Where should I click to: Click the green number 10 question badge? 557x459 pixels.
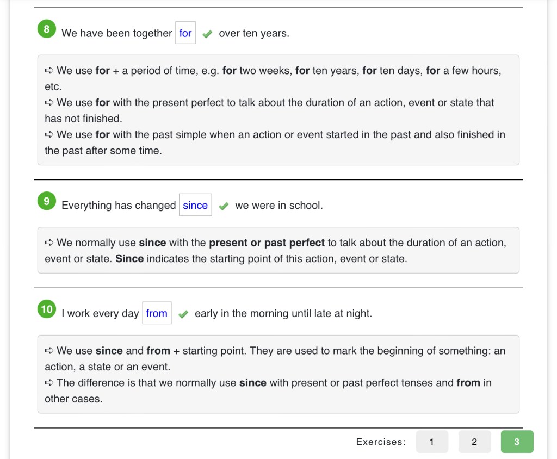point(47,309)
